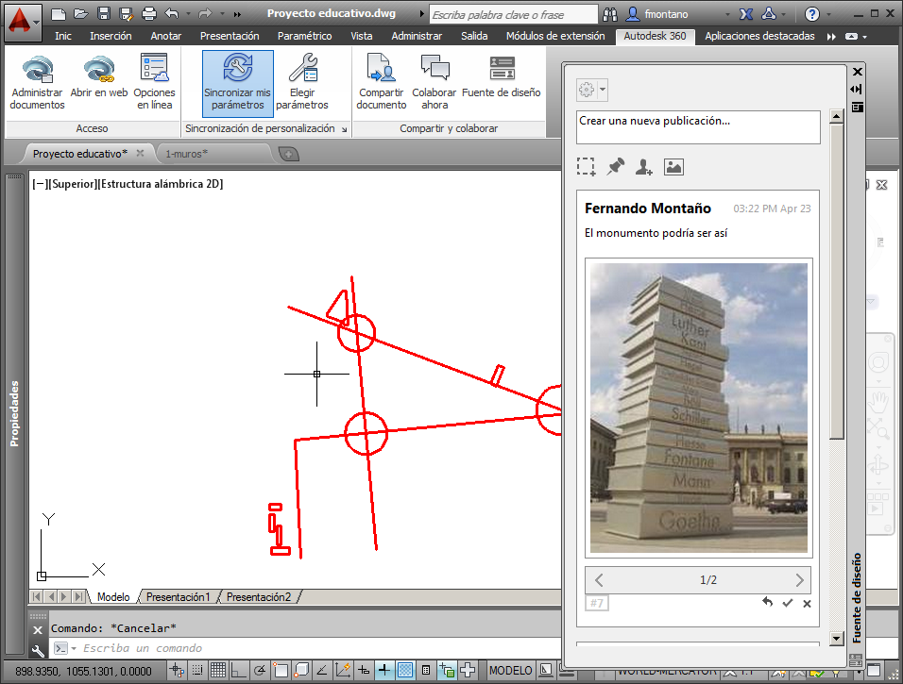Toggle ortho mode in status bar
The height and width of the screenshot is (684, 903).
(x=238, y=670)
